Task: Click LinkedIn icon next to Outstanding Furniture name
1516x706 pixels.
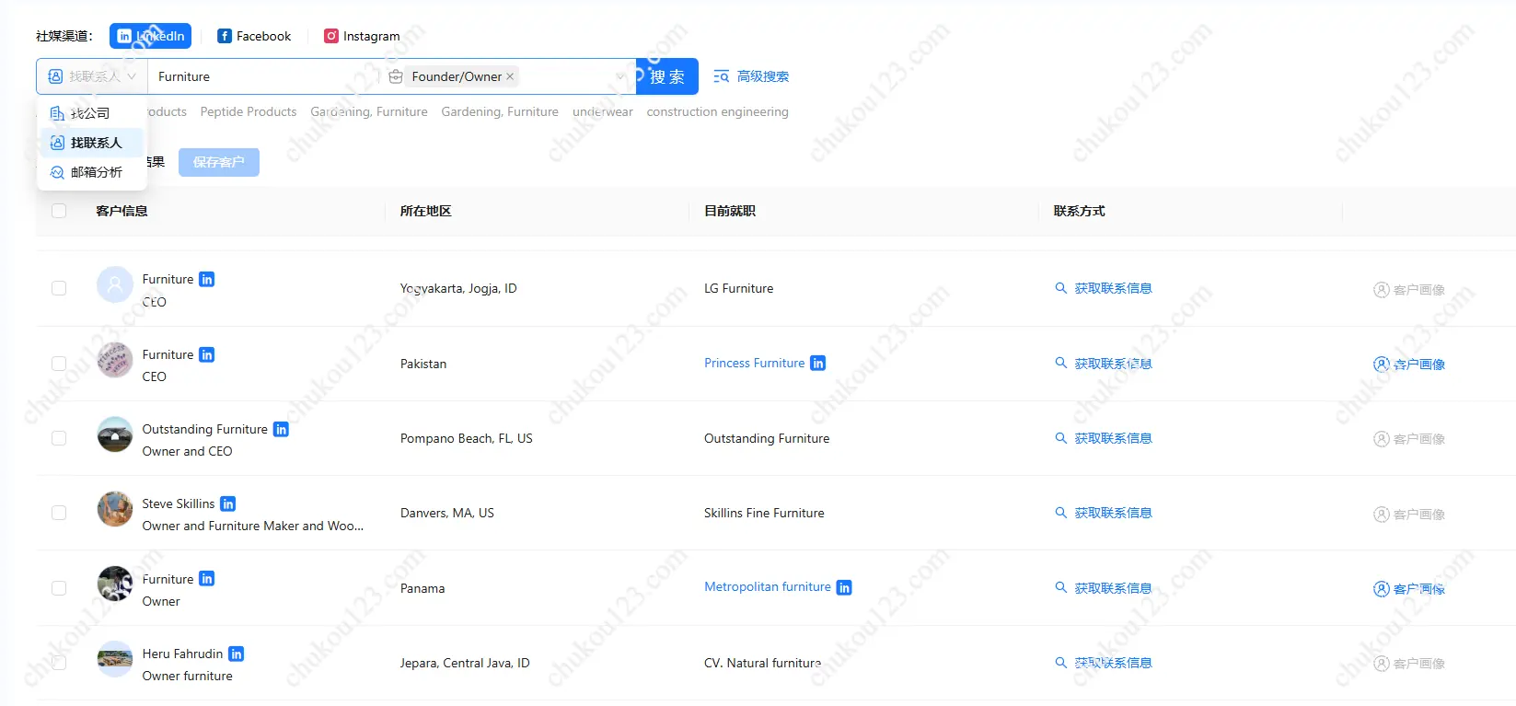Action: pos(282,429)
